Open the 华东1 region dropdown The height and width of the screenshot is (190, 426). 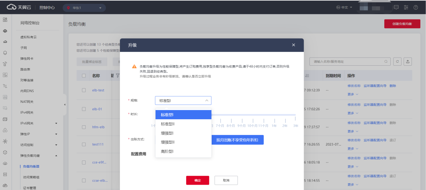tap(84, 8)
